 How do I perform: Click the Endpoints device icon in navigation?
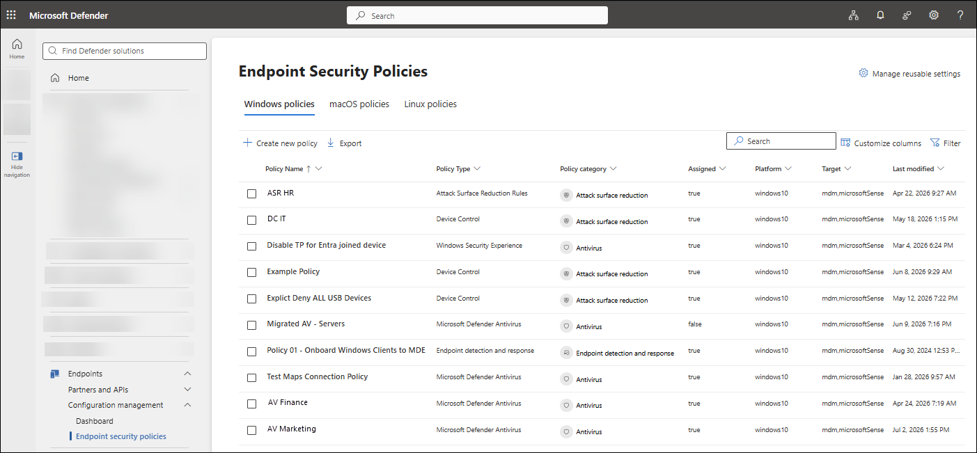[55, 374]
